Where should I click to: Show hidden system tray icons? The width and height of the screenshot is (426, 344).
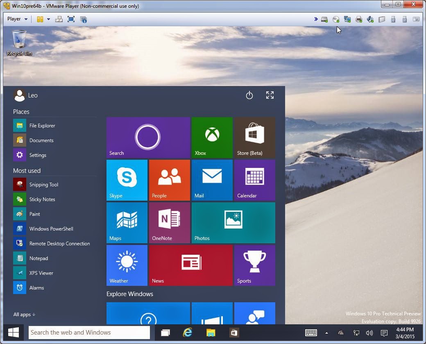click(326, 333)
